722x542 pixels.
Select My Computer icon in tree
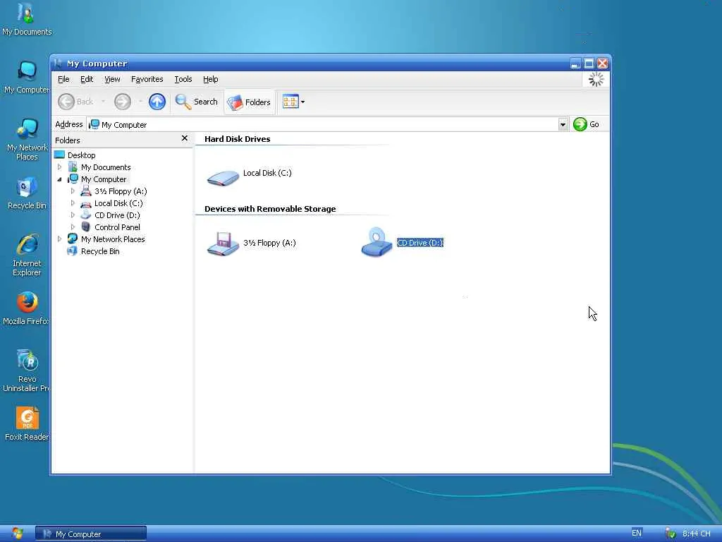point(73,179)
